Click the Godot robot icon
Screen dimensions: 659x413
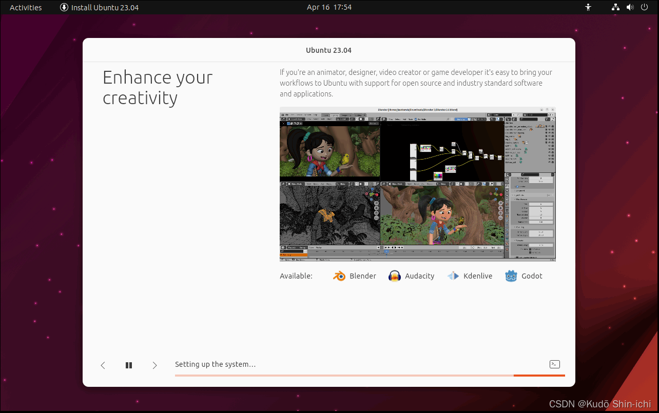click(x=511, y=276)
